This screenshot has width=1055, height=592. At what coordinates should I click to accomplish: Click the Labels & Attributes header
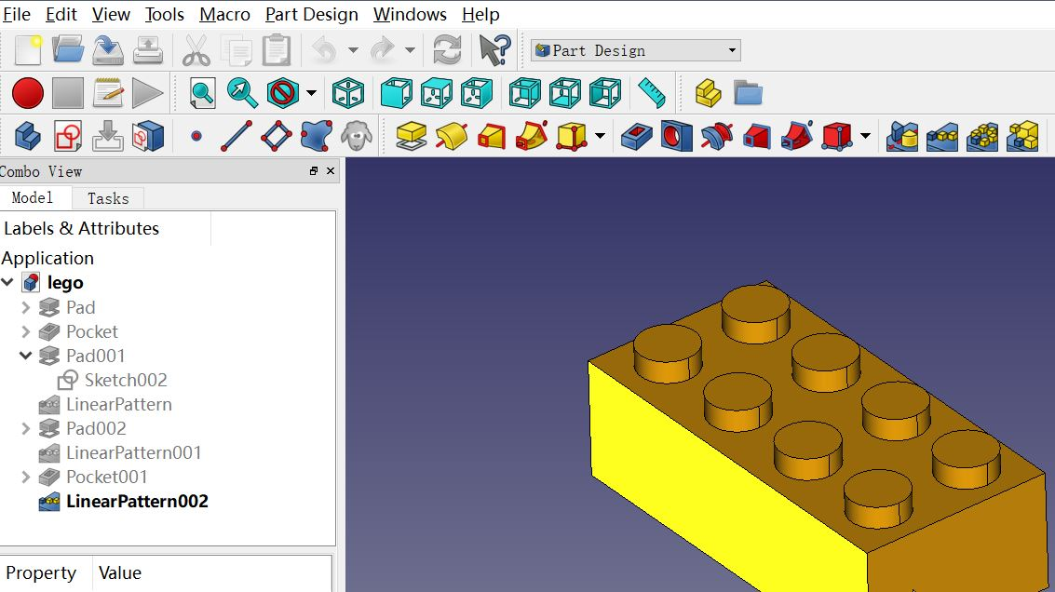coord(81,229)
